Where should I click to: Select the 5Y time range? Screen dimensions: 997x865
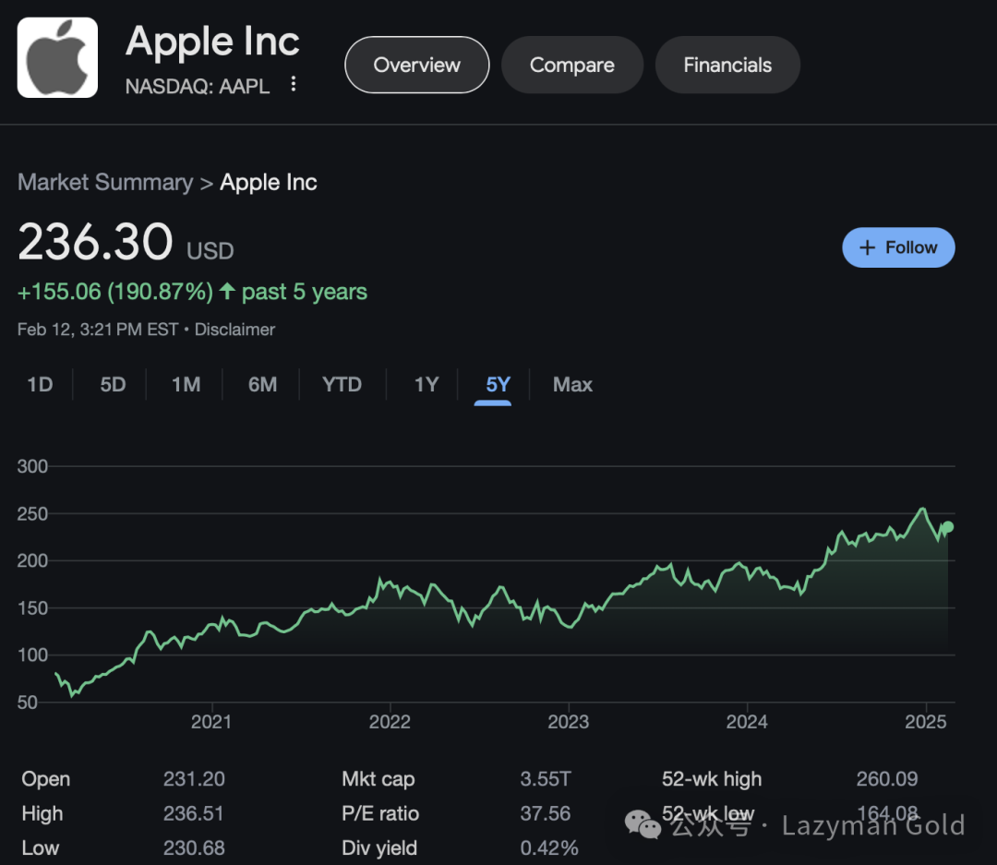pos(498,385)
